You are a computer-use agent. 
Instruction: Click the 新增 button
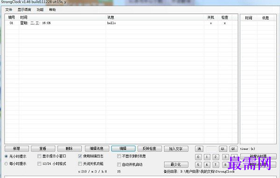tap(17, 148)
